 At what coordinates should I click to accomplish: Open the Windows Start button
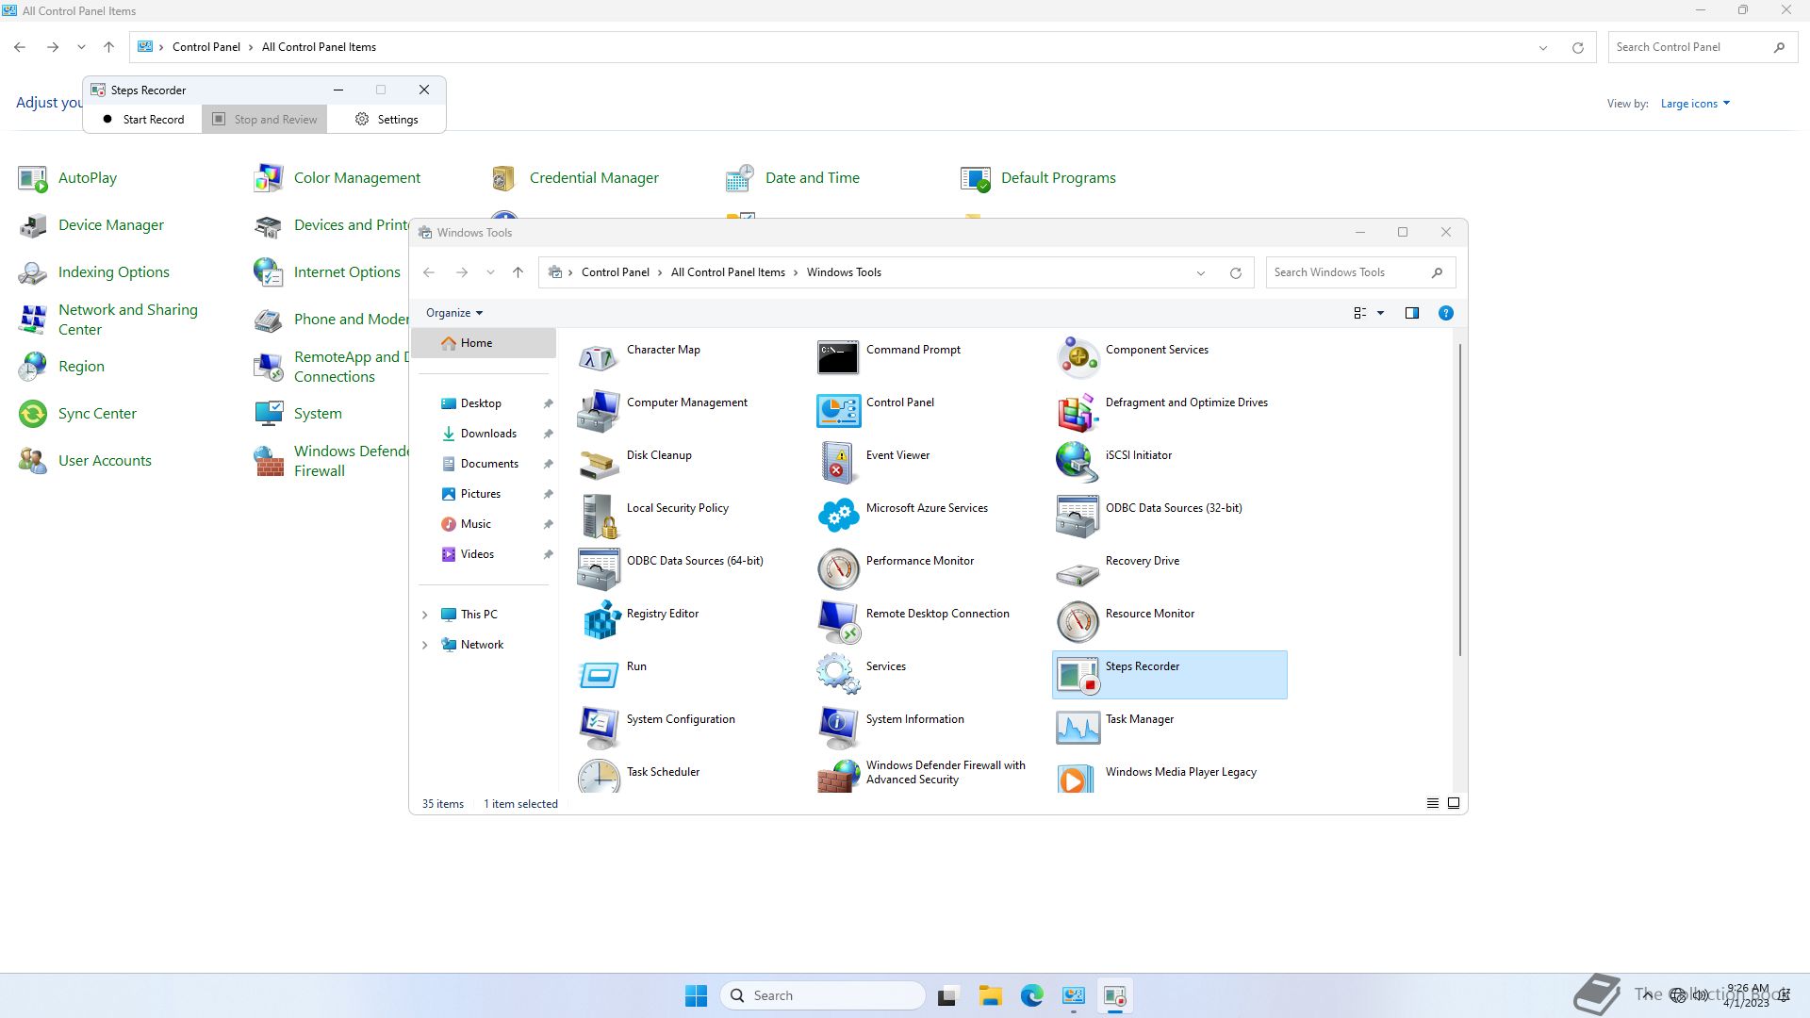point(696,995)
